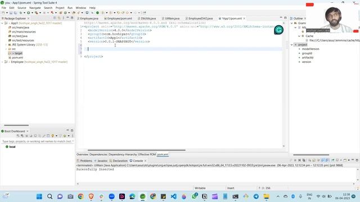Click the New file toolbar icon
This screenshot has width=360, height=202.
point(3,13)
